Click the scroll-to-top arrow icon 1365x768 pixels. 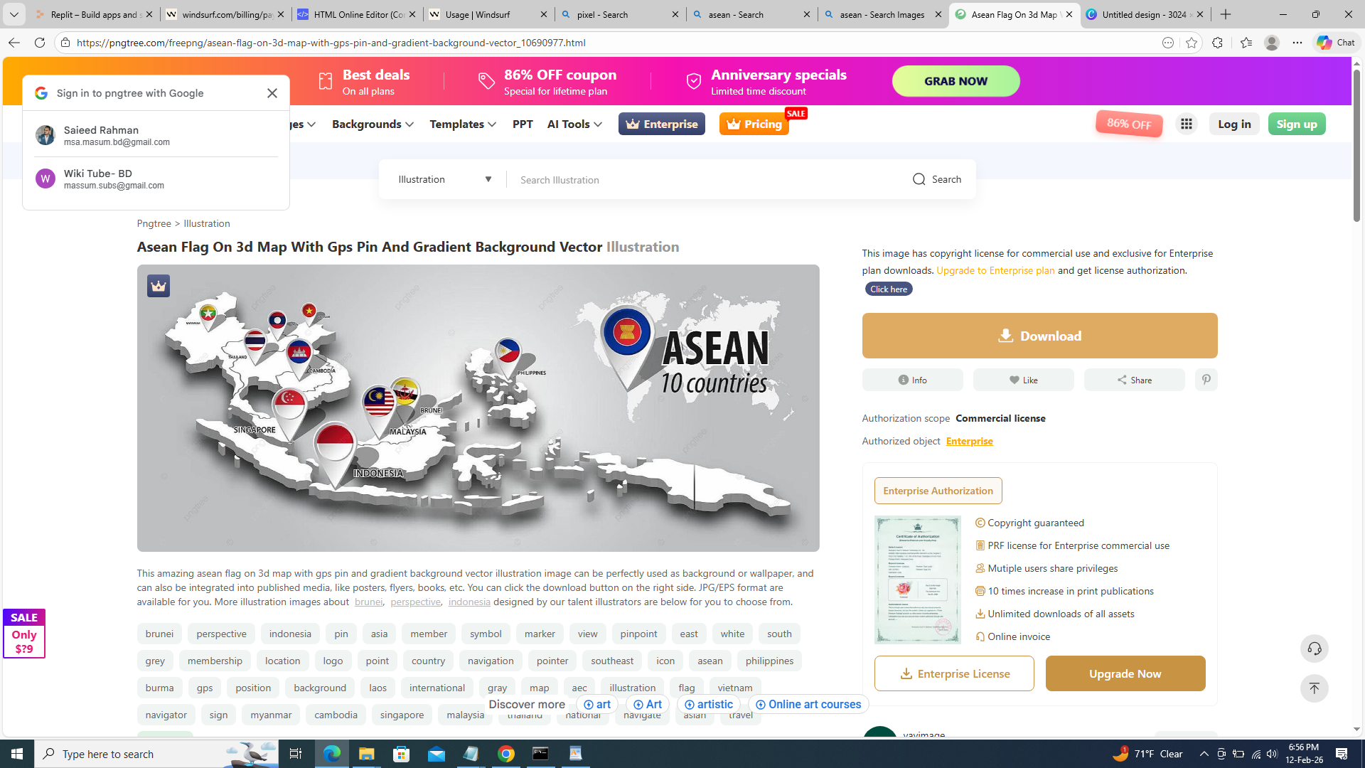pos(1314,688)
